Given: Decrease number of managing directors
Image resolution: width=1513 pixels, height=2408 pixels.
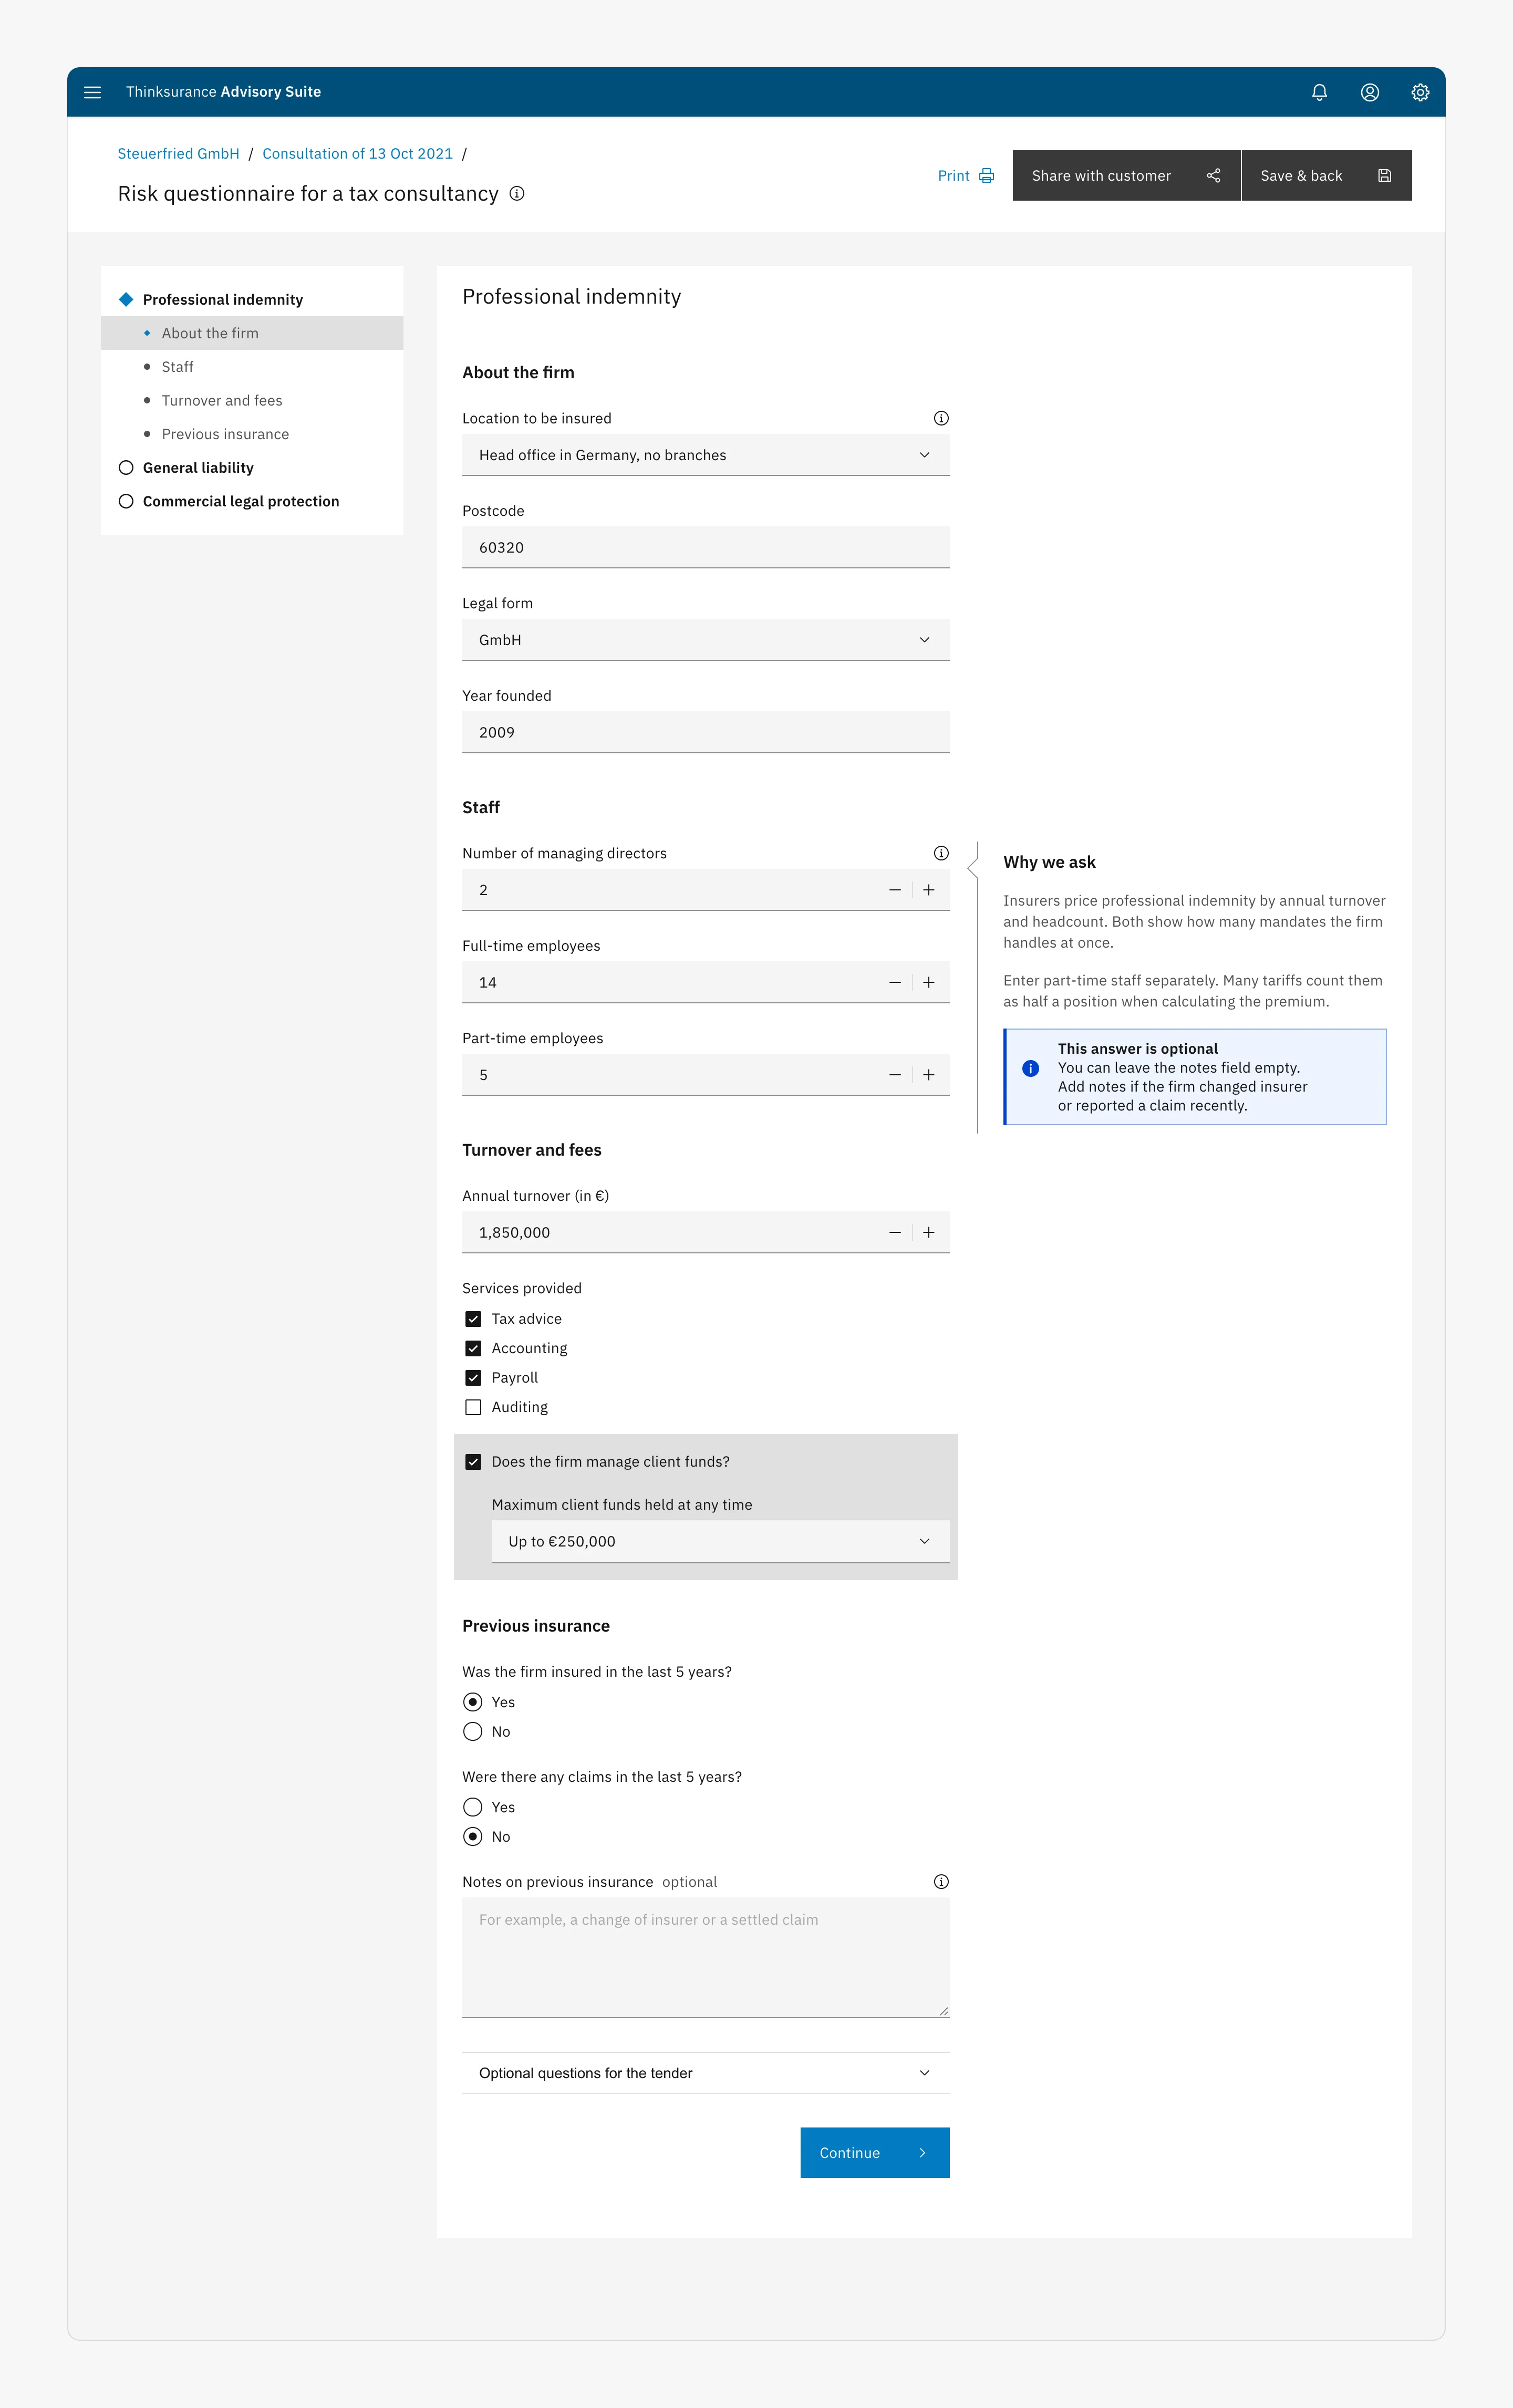Looking at the screenshot, I should pyautogui.click(x=895, y=890).
